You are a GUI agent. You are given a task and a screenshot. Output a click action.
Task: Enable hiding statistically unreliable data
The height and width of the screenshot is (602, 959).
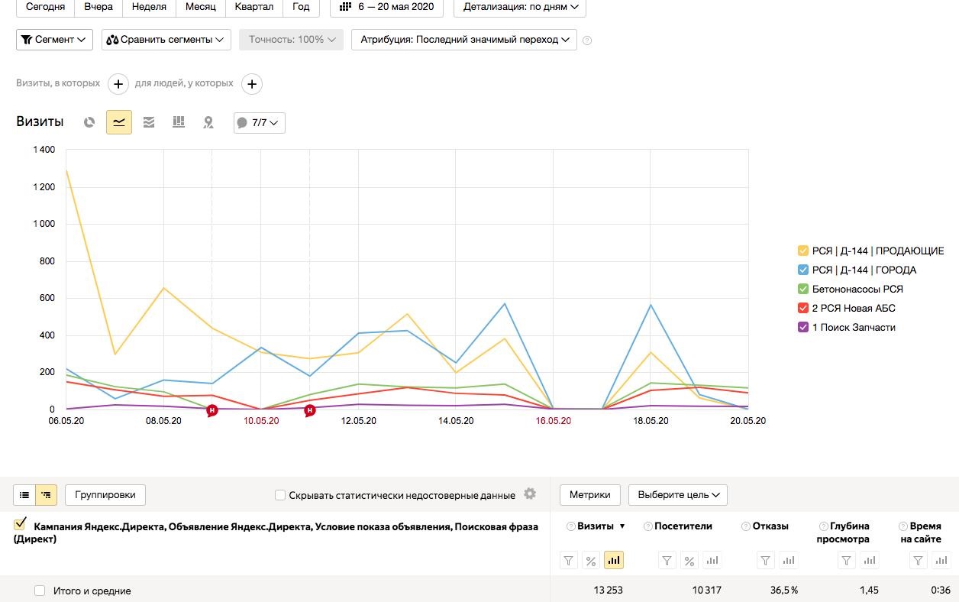[280, 495]
